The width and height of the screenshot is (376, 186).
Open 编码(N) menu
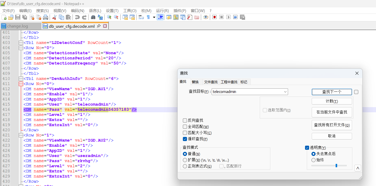pos(78,11)
